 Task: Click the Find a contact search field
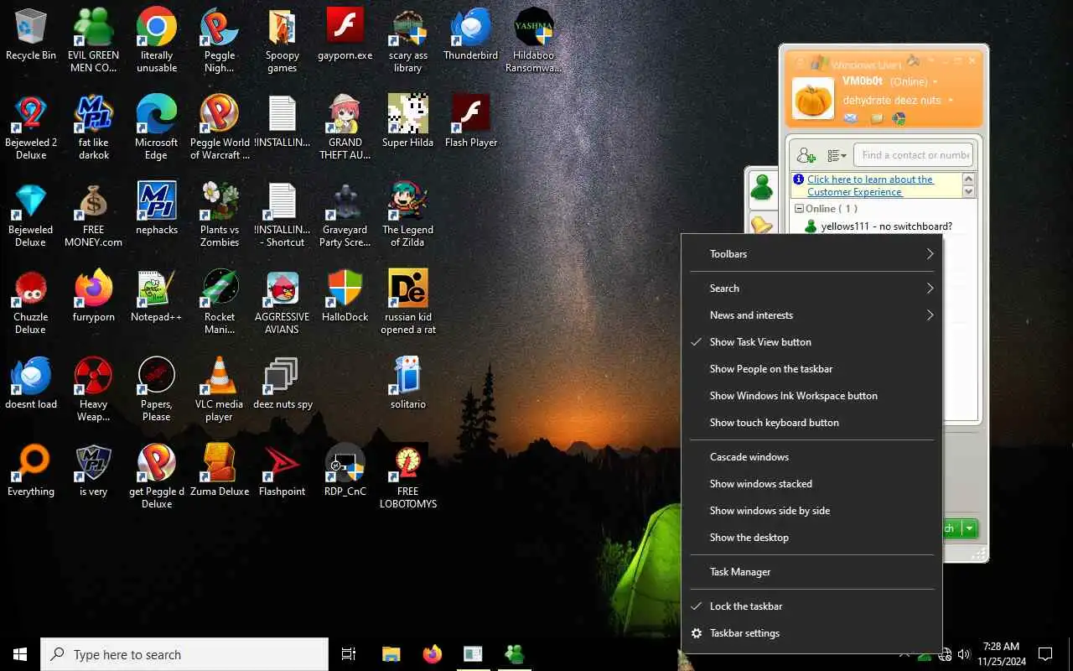[914, 155]
